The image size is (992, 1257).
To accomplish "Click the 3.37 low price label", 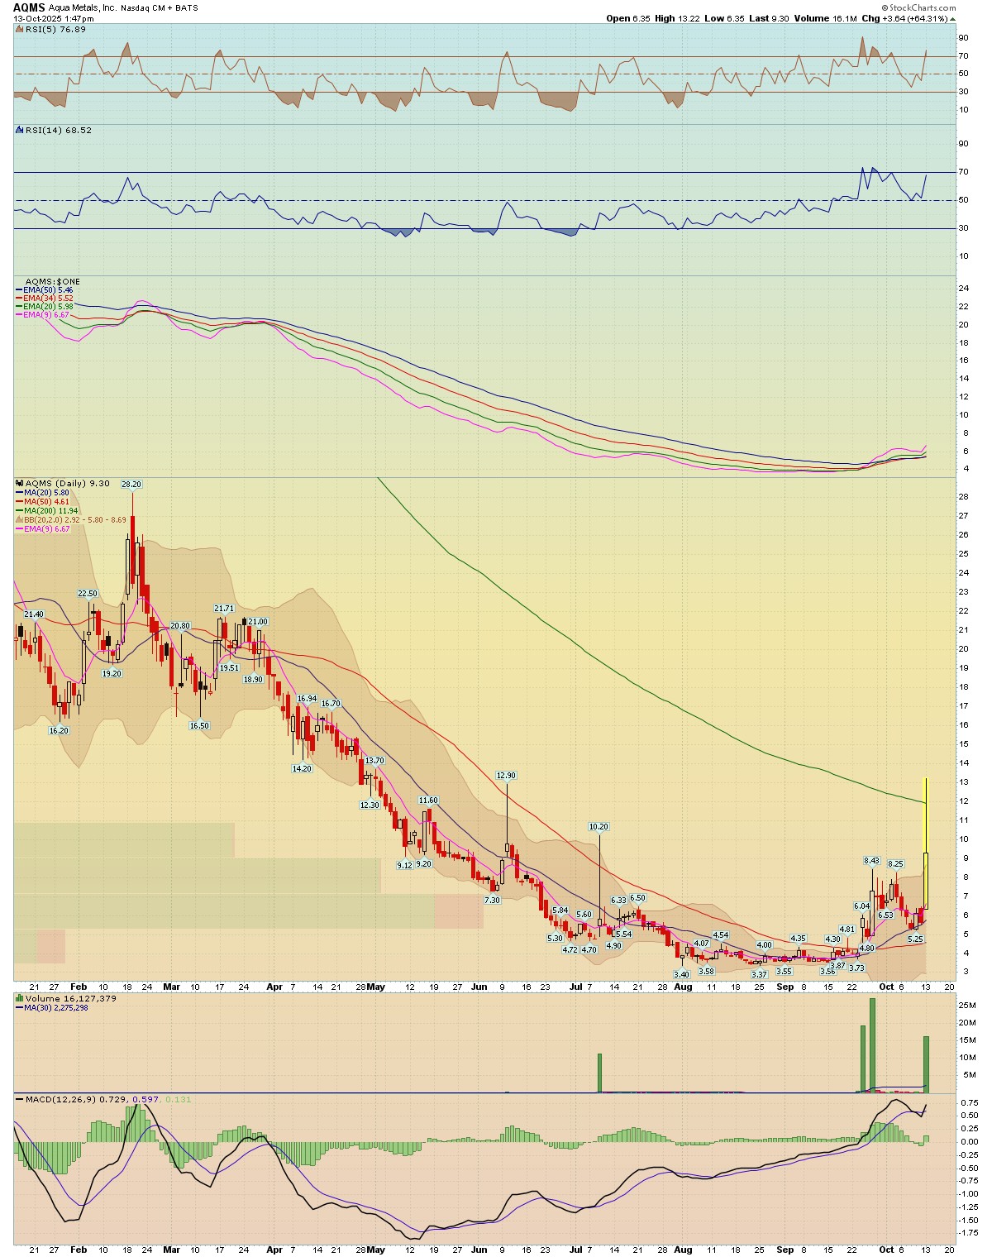I will tap(759, 974).
